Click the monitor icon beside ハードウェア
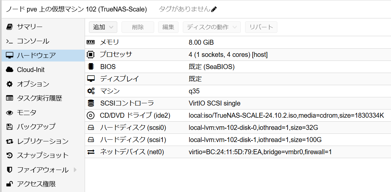 click(x=9, y=55)
